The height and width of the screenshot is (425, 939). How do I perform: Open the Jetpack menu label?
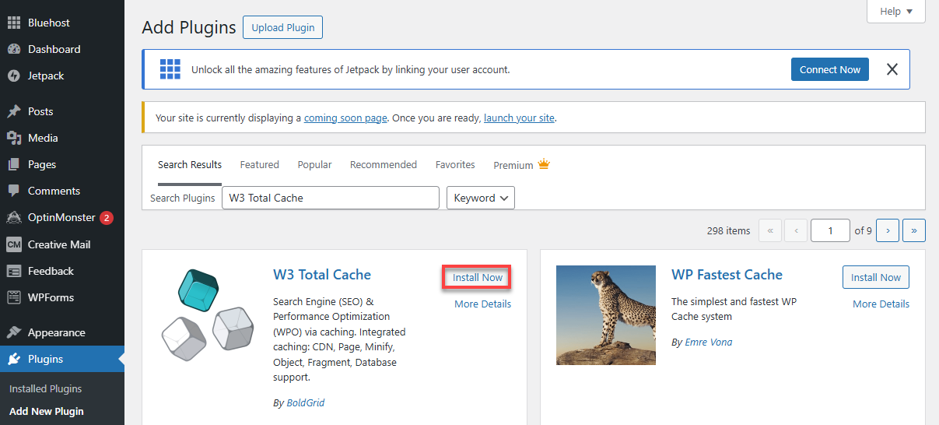(x=46, y=76)
